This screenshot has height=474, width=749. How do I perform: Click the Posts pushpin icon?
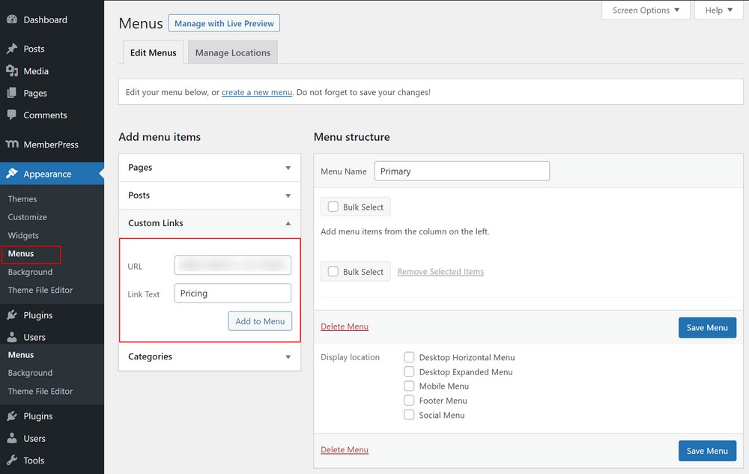12,49
